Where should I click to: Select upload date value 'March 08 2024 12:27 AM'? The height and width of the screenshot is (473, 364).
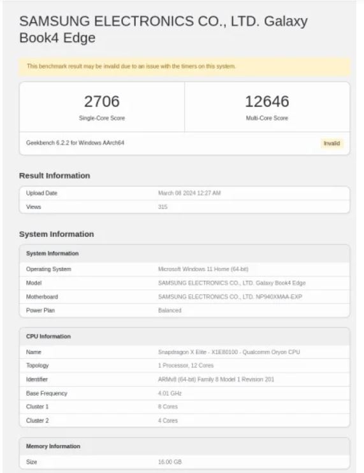tap(189, 193)
